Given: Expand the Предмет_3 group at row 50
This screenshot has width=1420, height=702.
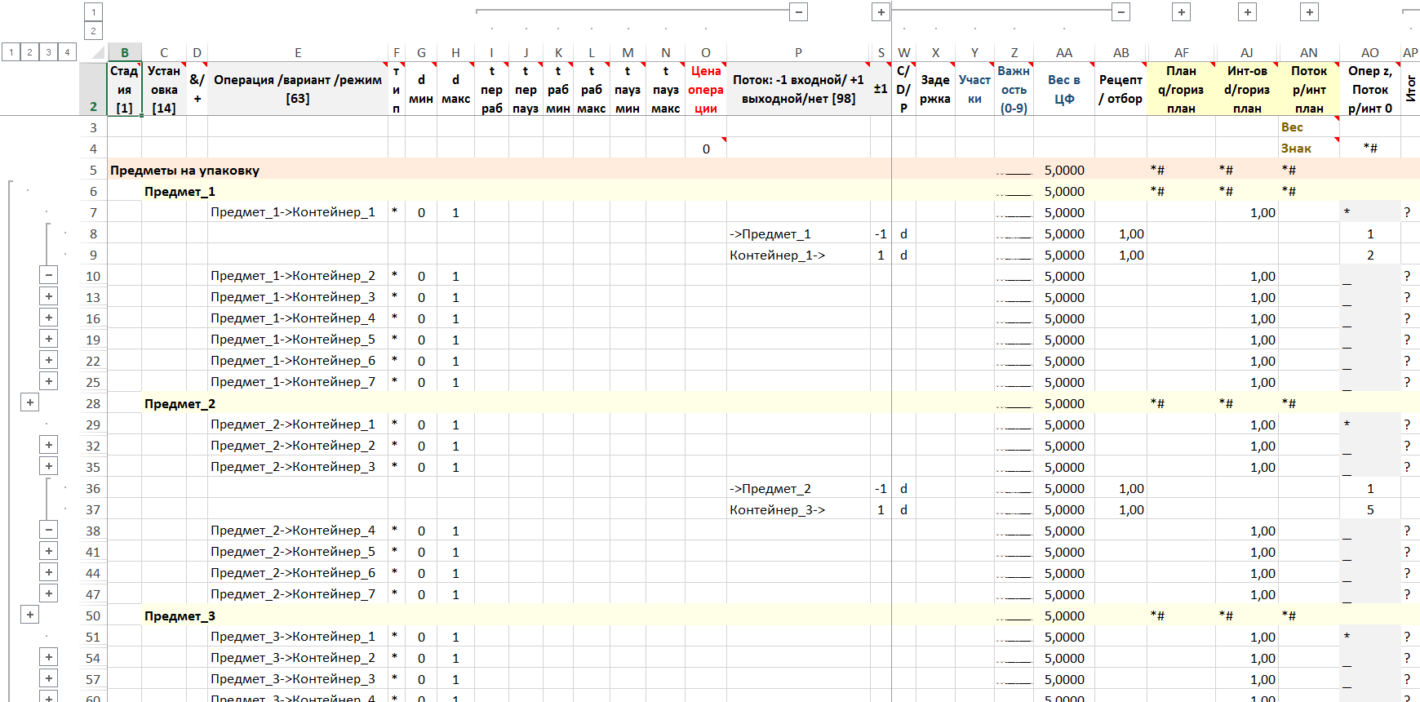Looking at the screenshot, I should coord(30,615).
